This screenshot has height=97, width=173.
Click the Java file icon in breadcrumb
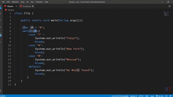click(x=6, y=10)
